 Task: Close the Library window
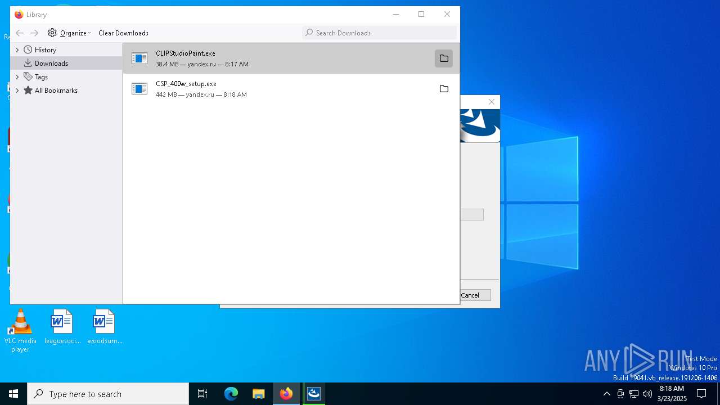click(447, 15)
